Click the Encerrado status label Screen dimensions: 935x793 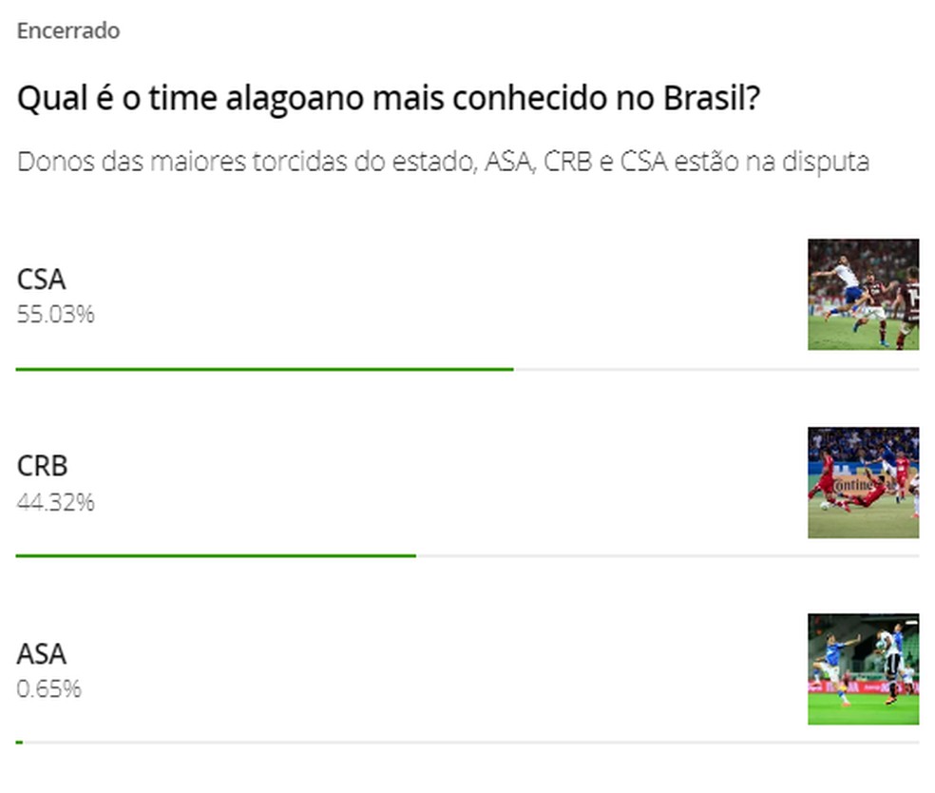coord(68,30)
